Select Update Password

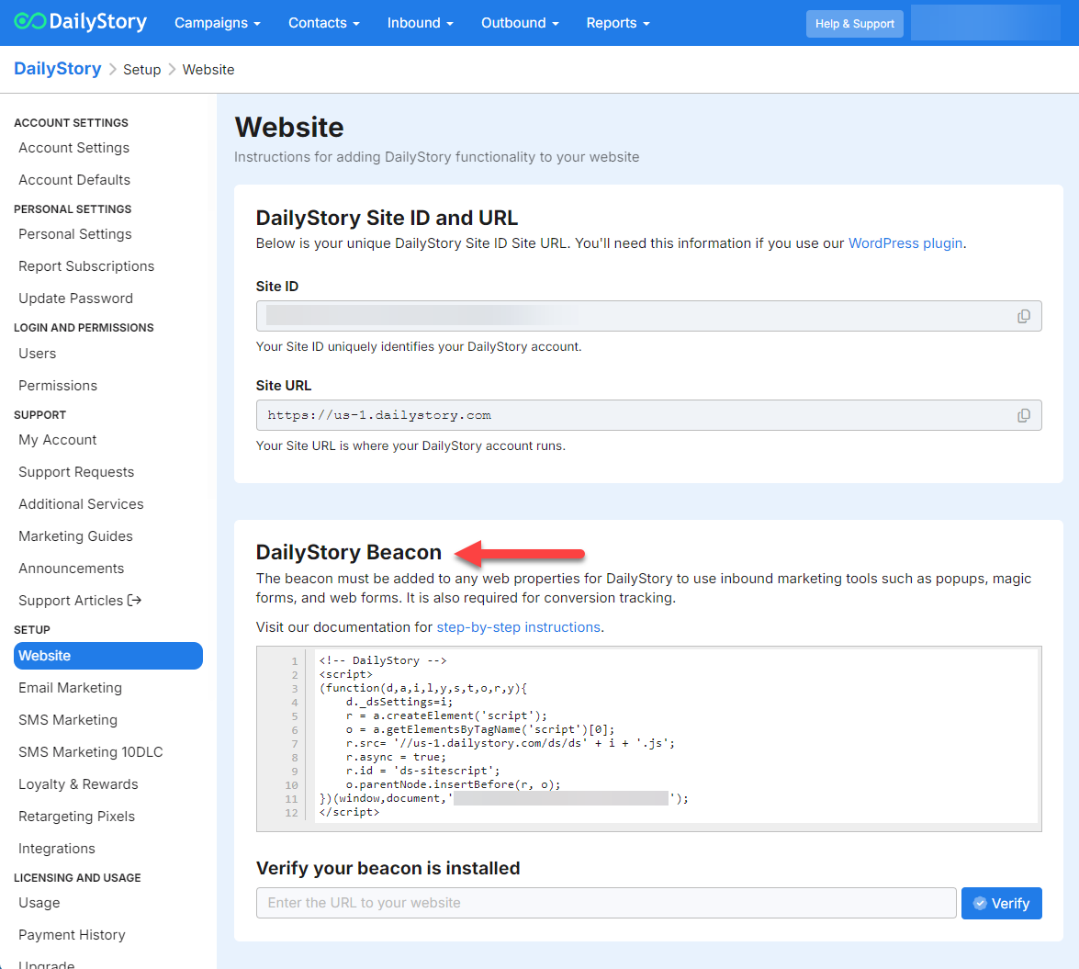click(75, 298)
